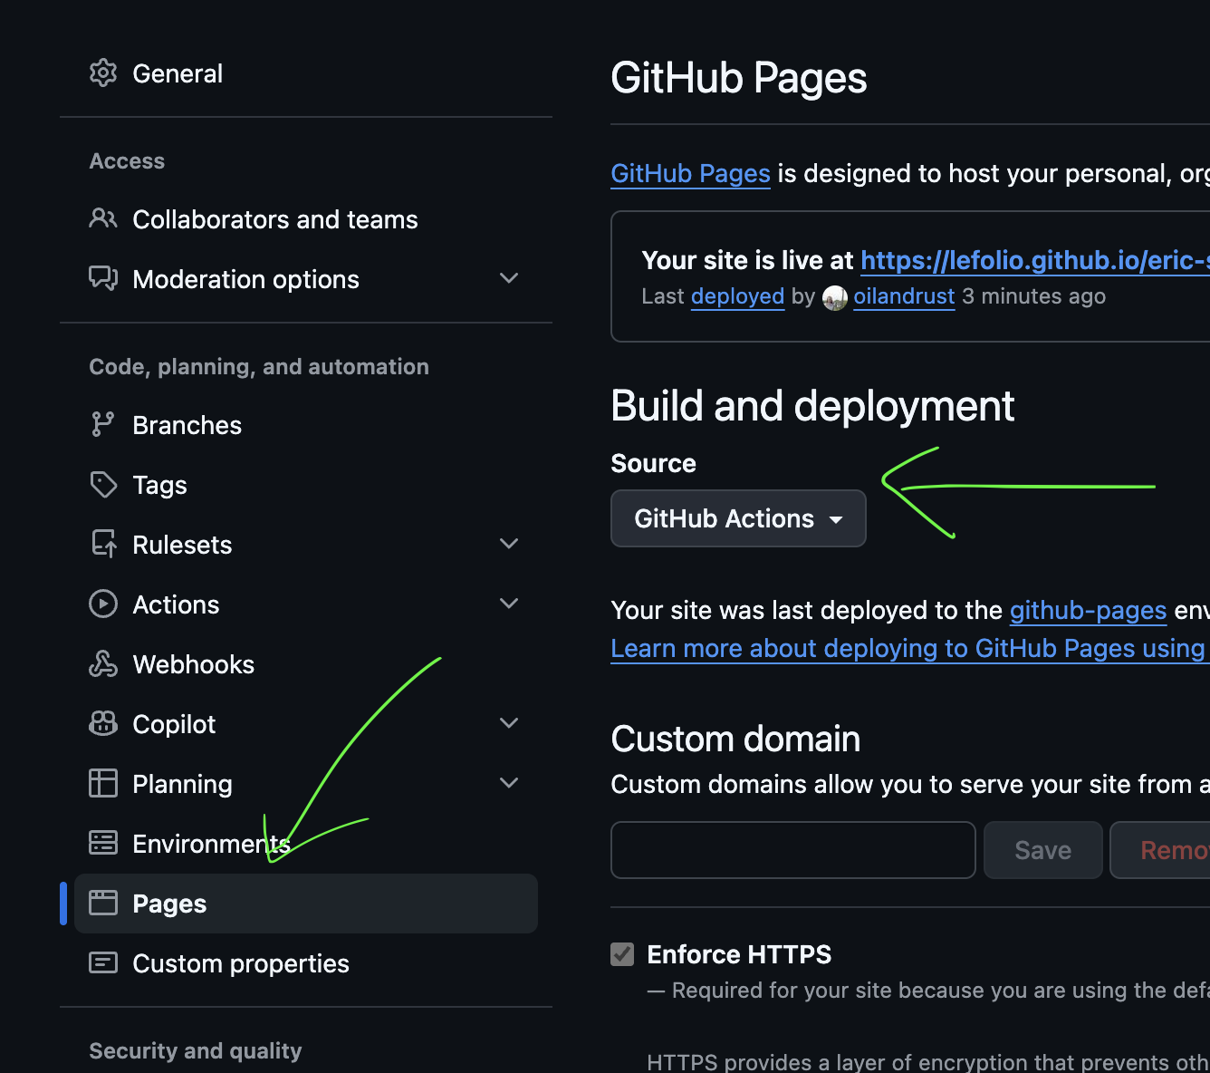Click the Rulesets icon

[x=103, y=544]
